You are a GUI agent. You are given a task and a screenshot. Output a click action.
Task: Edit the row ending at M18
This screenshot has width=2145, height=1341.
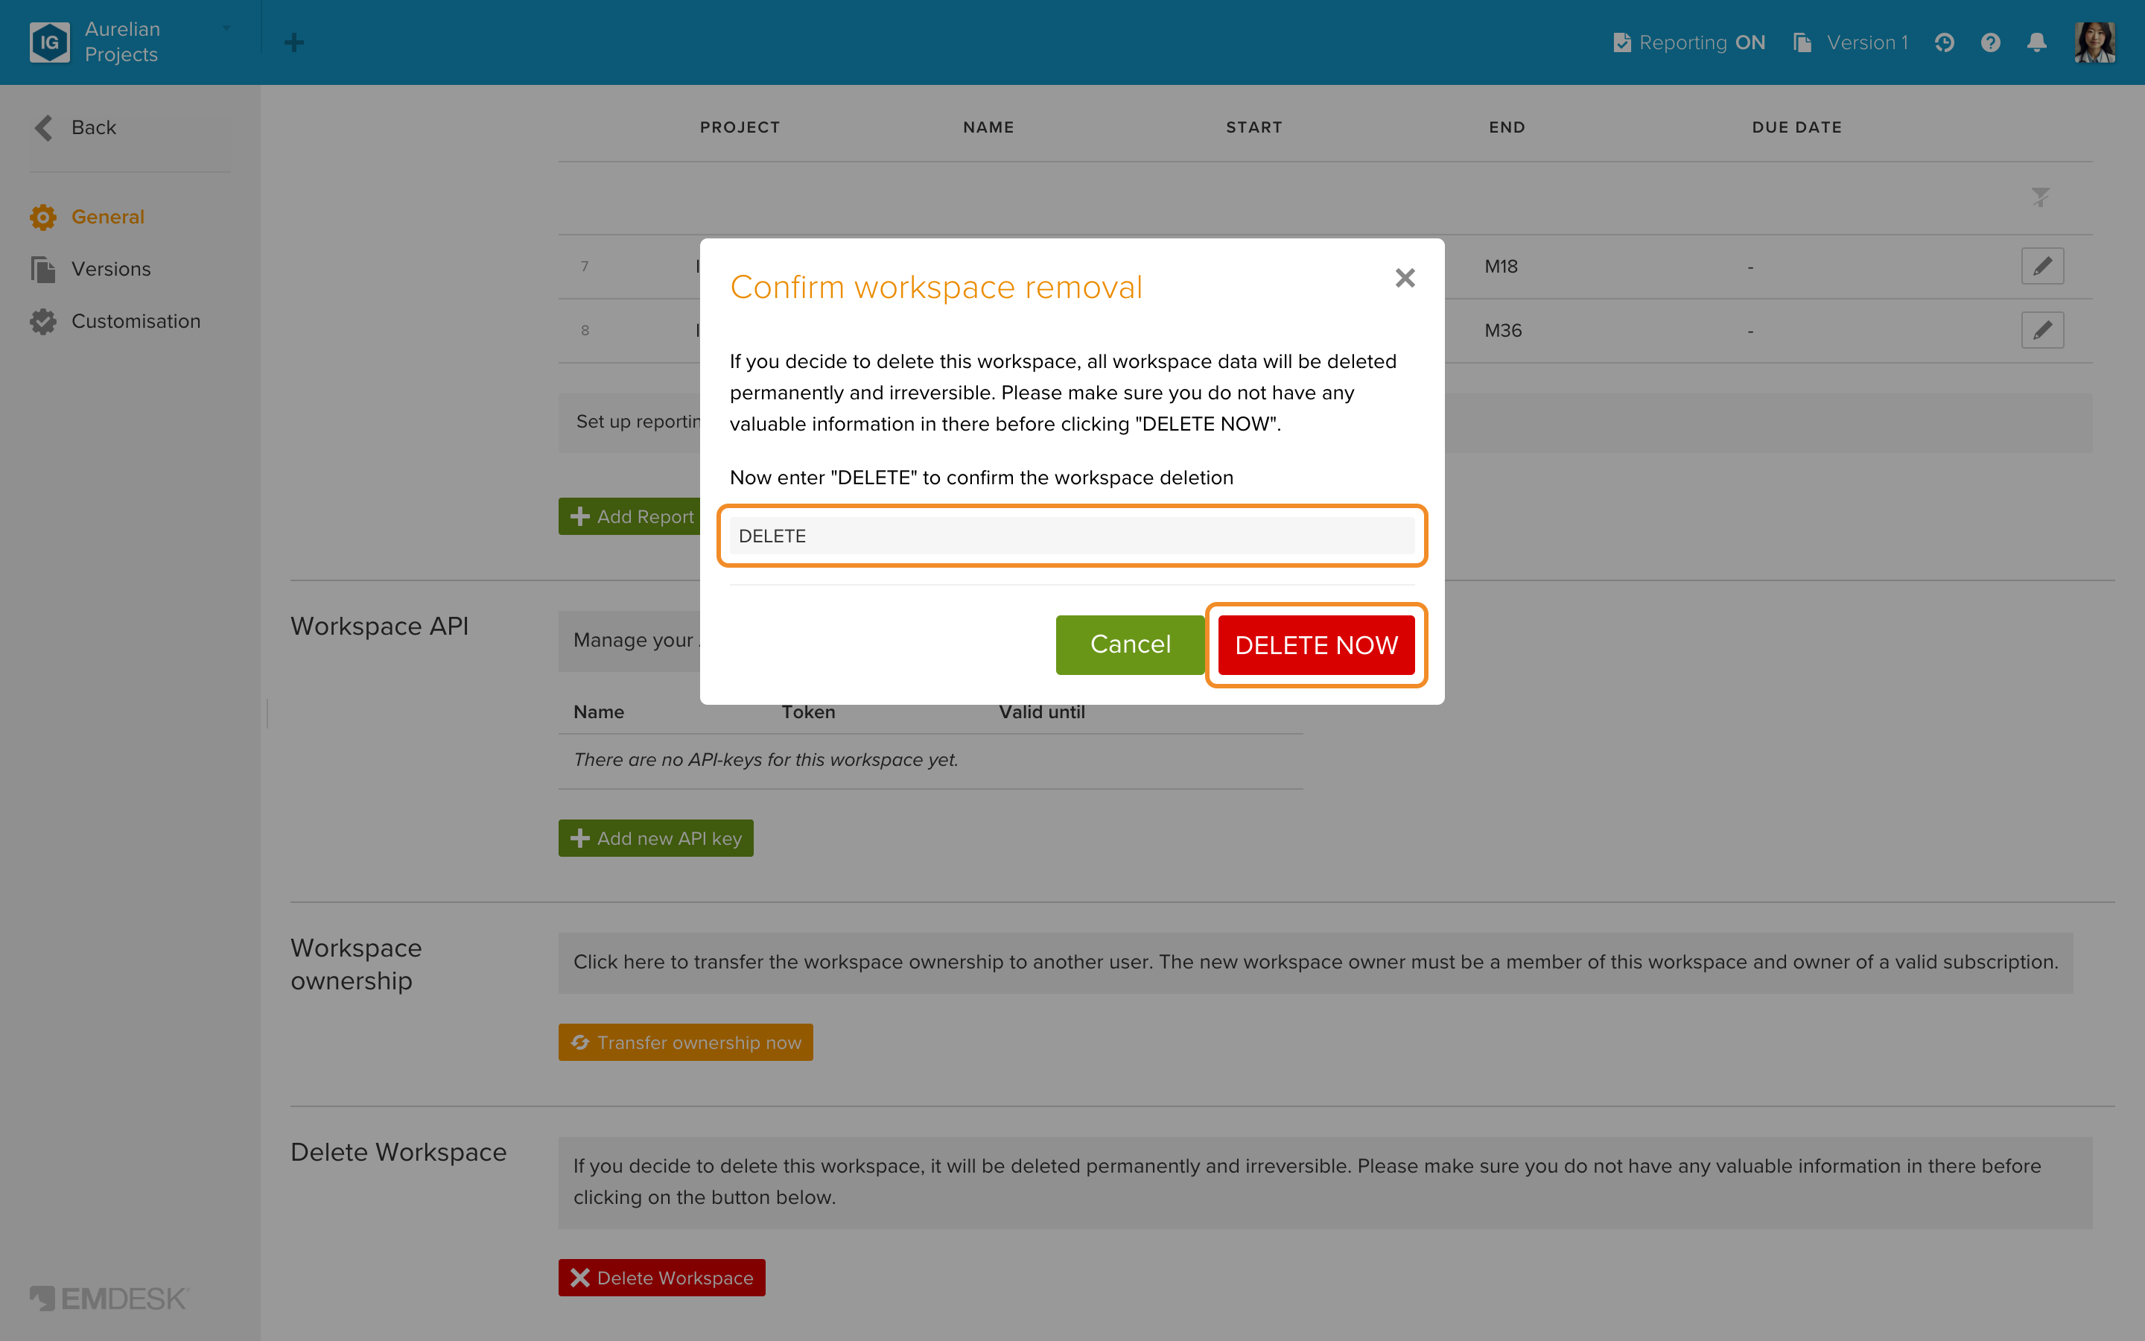2042,266
